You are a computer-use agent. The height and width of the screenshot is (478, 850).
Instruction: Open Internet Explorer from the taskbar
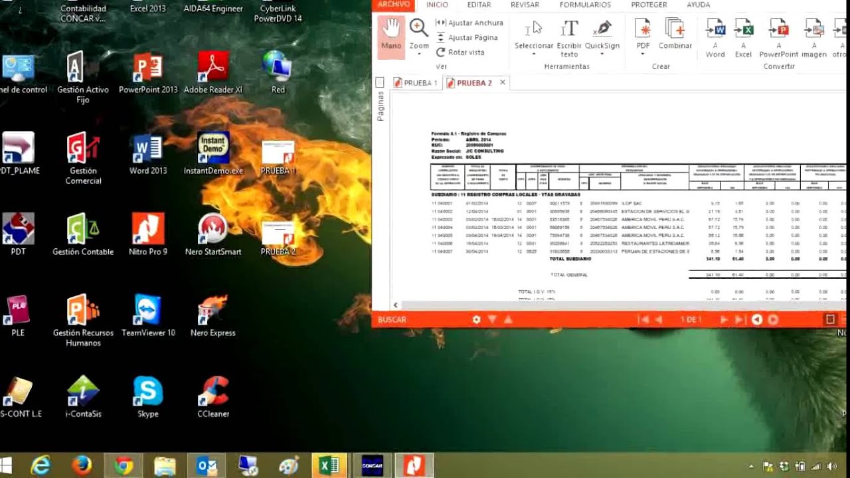click(x=41, y=466)
